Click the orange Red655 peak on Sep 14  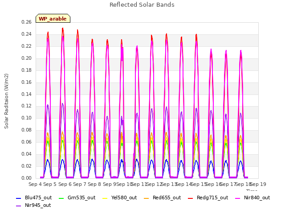click(181, 134)
